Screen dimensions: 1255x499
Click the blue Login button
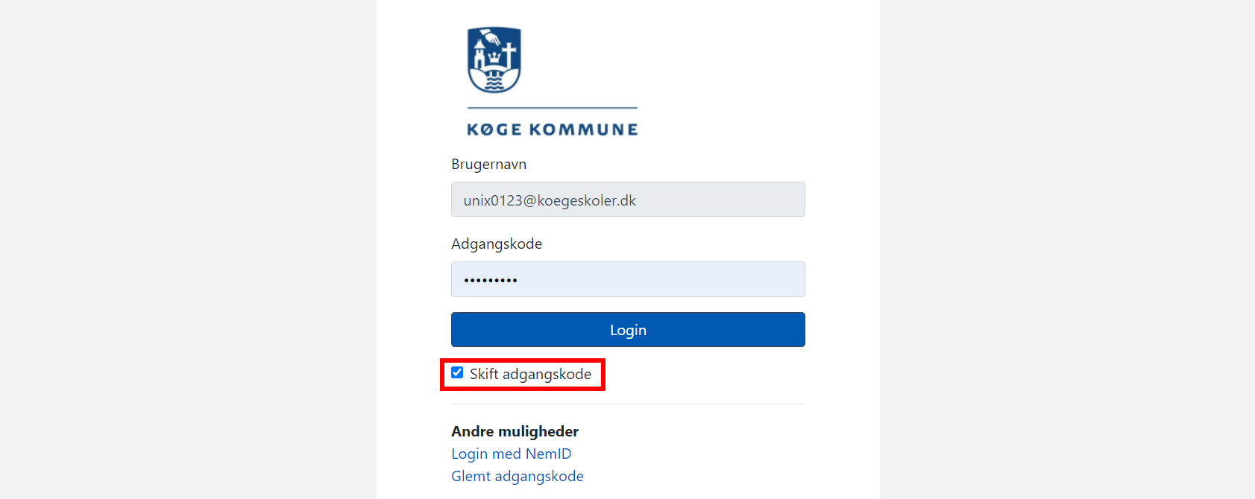click(628, 329)
